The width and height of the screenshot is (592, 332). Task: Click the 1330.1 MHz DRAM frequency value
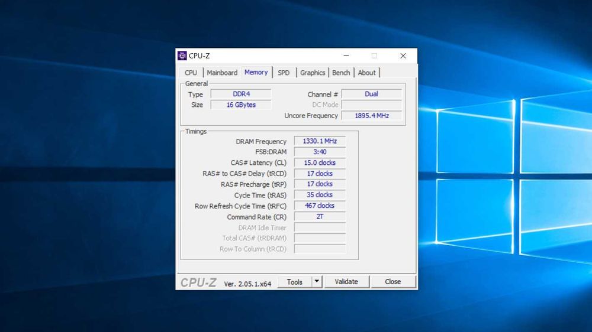320,141
